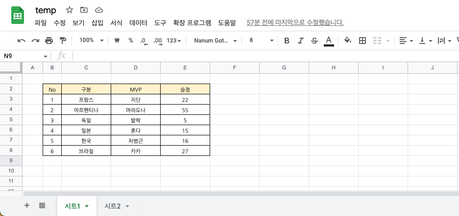The width and height of the screenshot is (459, 216).
Task: Click the horizontal scrollbar
Action: click(x=241, y=194)
